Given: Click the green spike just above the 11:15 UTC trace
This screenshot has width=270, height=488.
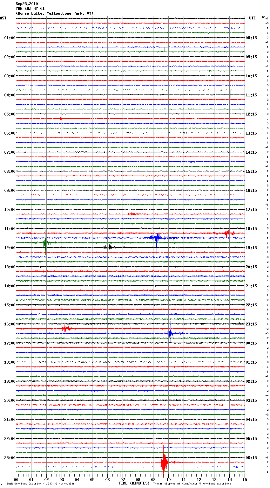Looking at the screenshot, I should coord(231,93).
